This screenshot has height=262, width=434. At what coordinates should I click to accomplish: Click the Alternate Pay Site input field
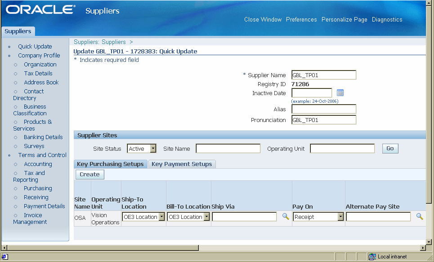tap(378, 217)
